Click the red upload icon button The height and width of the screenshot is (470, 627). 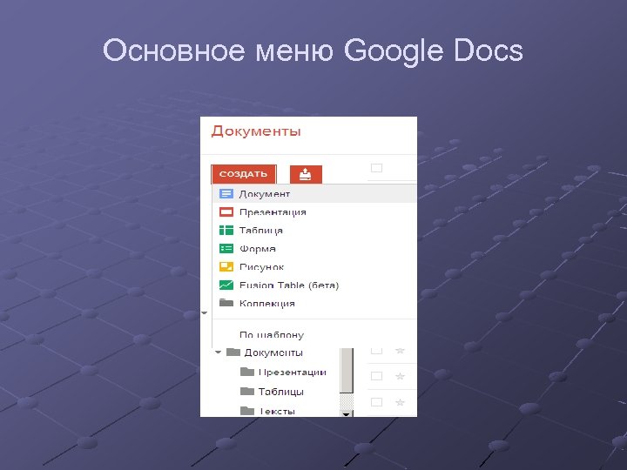click(x=306, y=174)
